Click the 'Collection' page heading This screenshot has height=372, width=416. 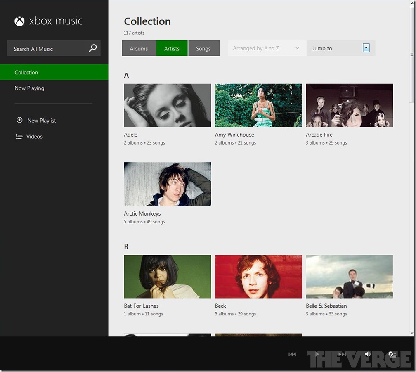tap(147, 21)
